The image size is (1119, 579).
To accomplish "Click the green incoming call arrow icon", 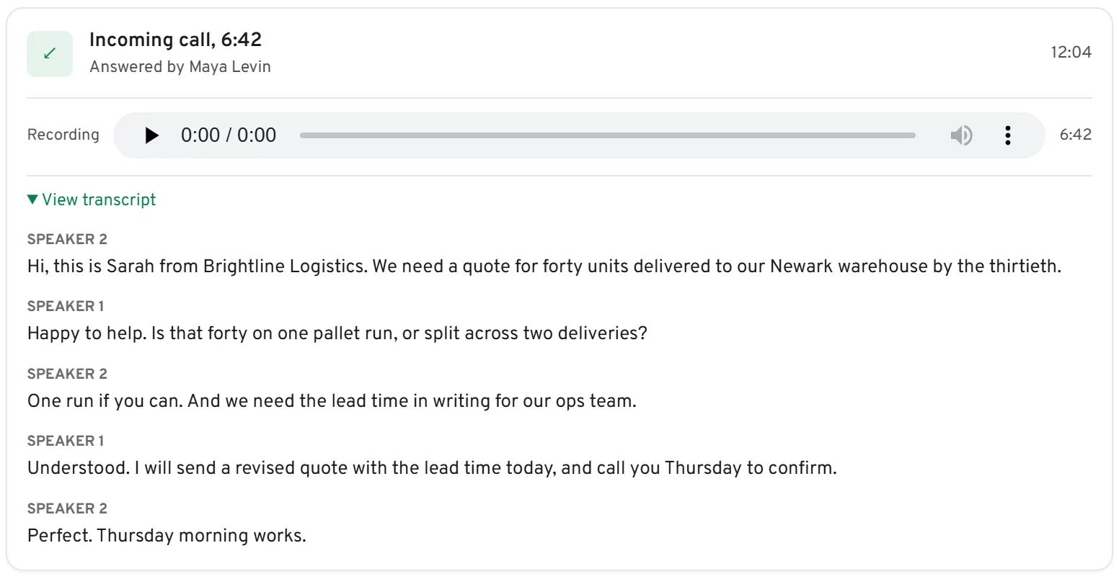I will [50, 54].
